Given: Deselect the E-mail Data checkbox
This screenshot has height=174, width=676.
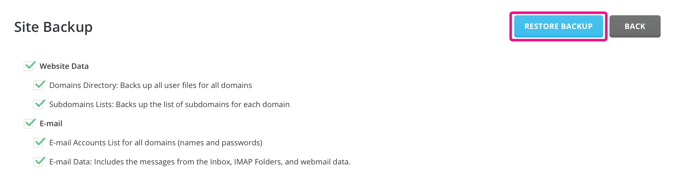Looking at the screenshot, I should 39,162.
